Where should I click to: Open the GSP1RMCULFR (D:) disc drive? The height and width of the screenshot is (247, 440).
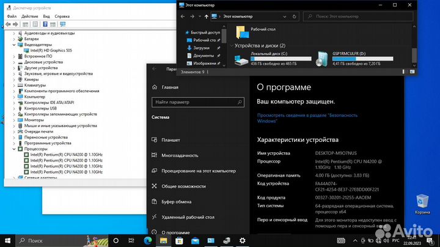coord(322,60)
